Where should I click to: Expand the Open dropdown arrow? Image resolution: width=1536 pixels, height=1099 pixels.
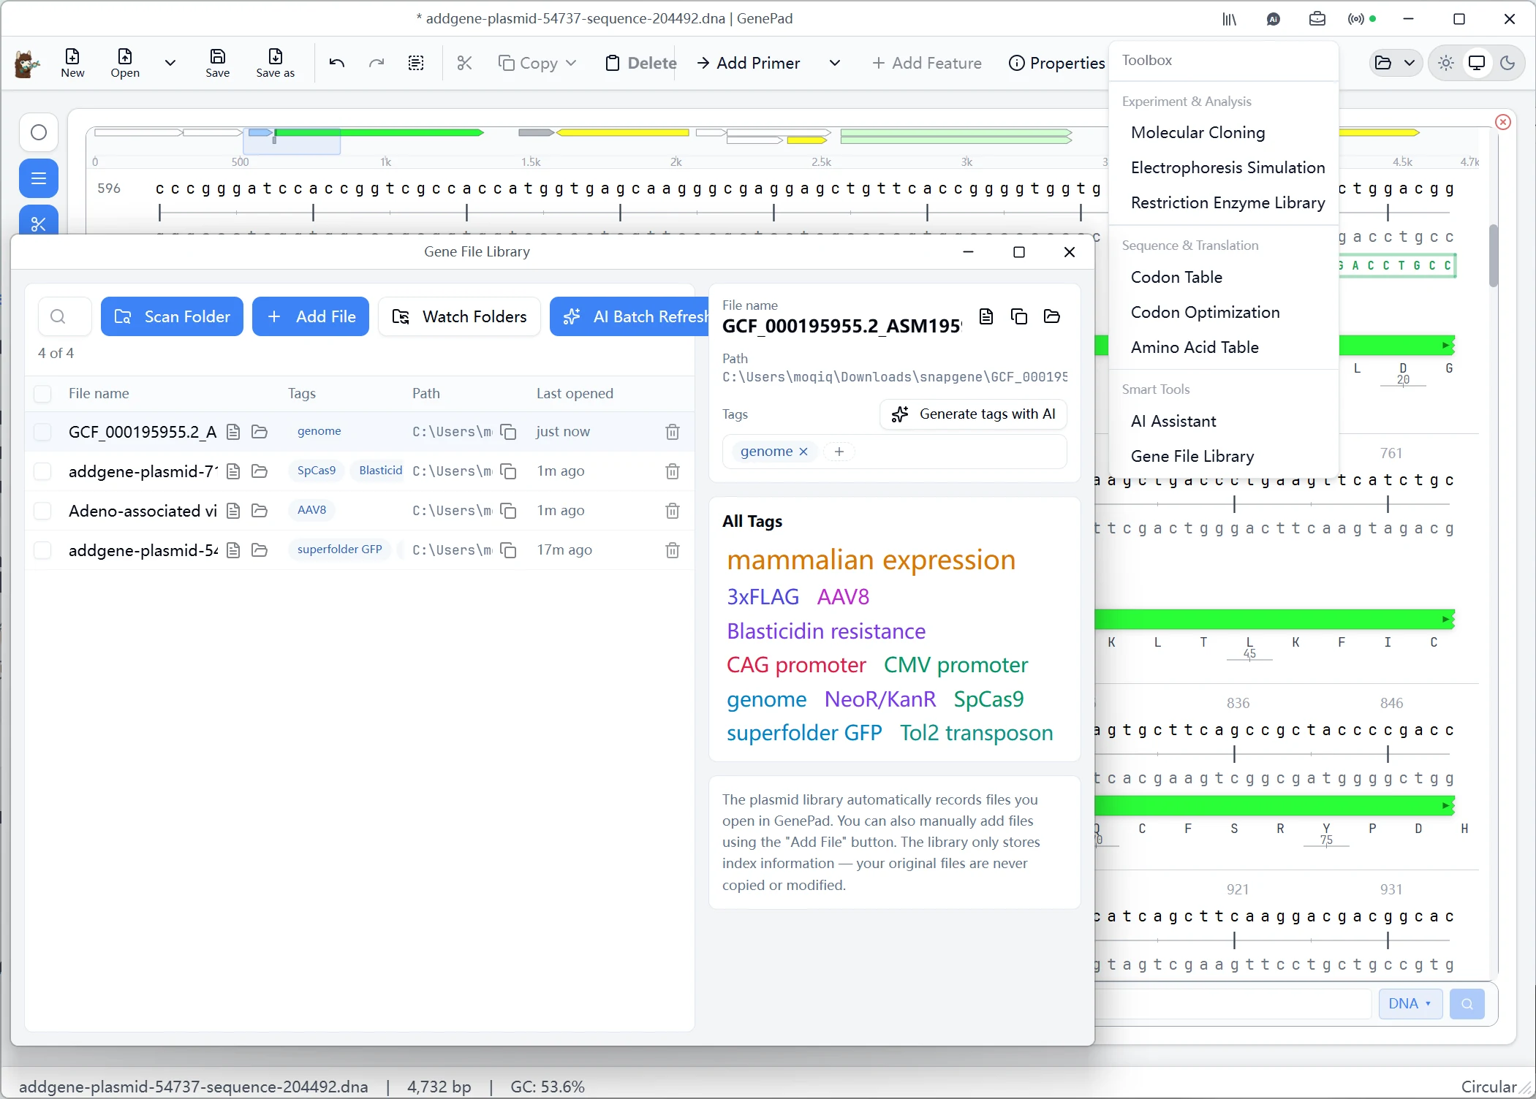tap(170, 63)
